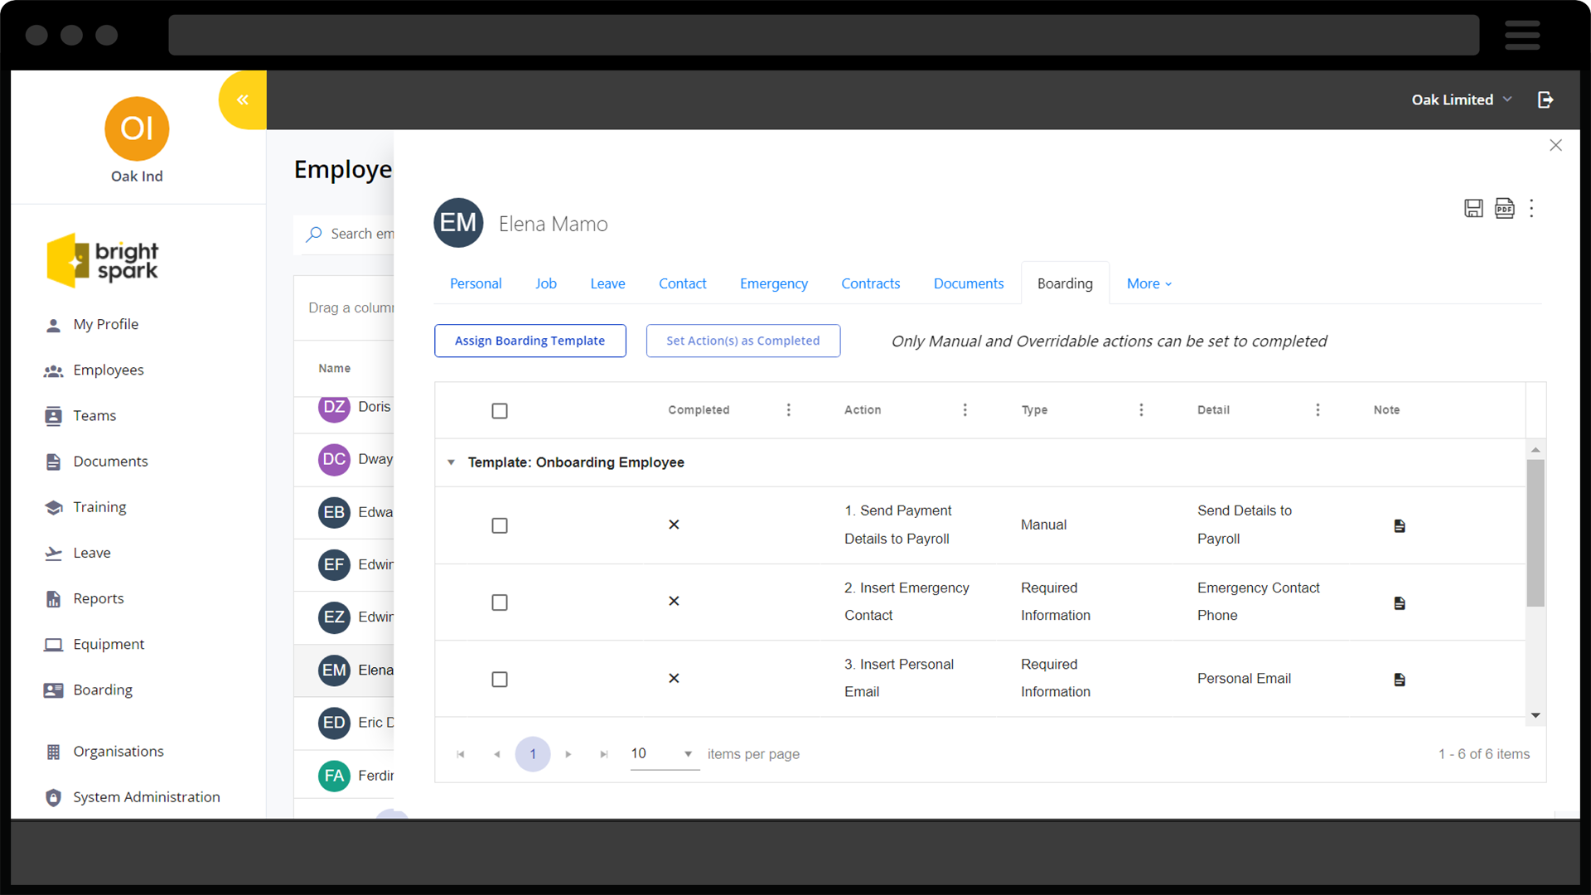The image size is (1591, 895).
Task: Click the search magnifier icon
Action: [x=314, y=235]
